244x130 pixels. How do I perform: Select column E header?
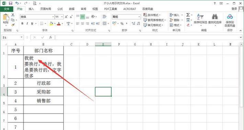(103, 44)
